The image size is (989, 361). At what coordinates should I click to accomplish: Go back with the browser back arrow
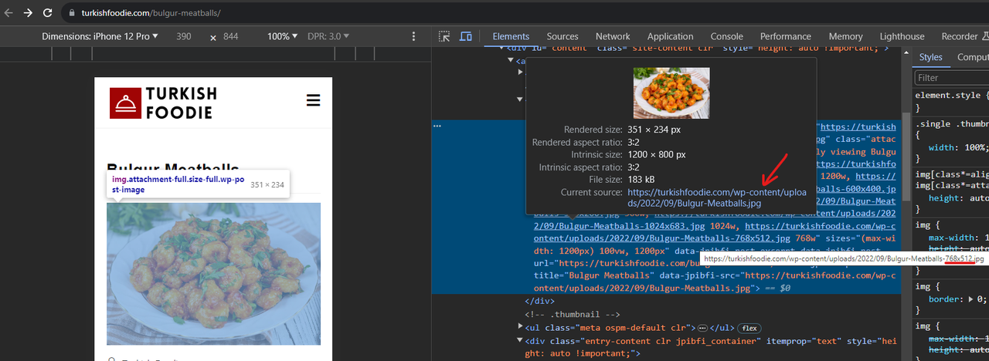coord(9,13)
